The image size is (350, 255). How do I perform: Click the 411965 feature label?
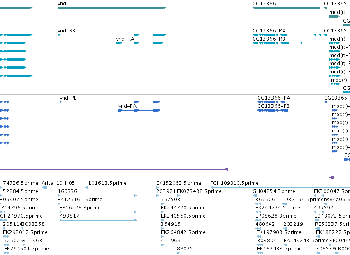click(171, 241)
